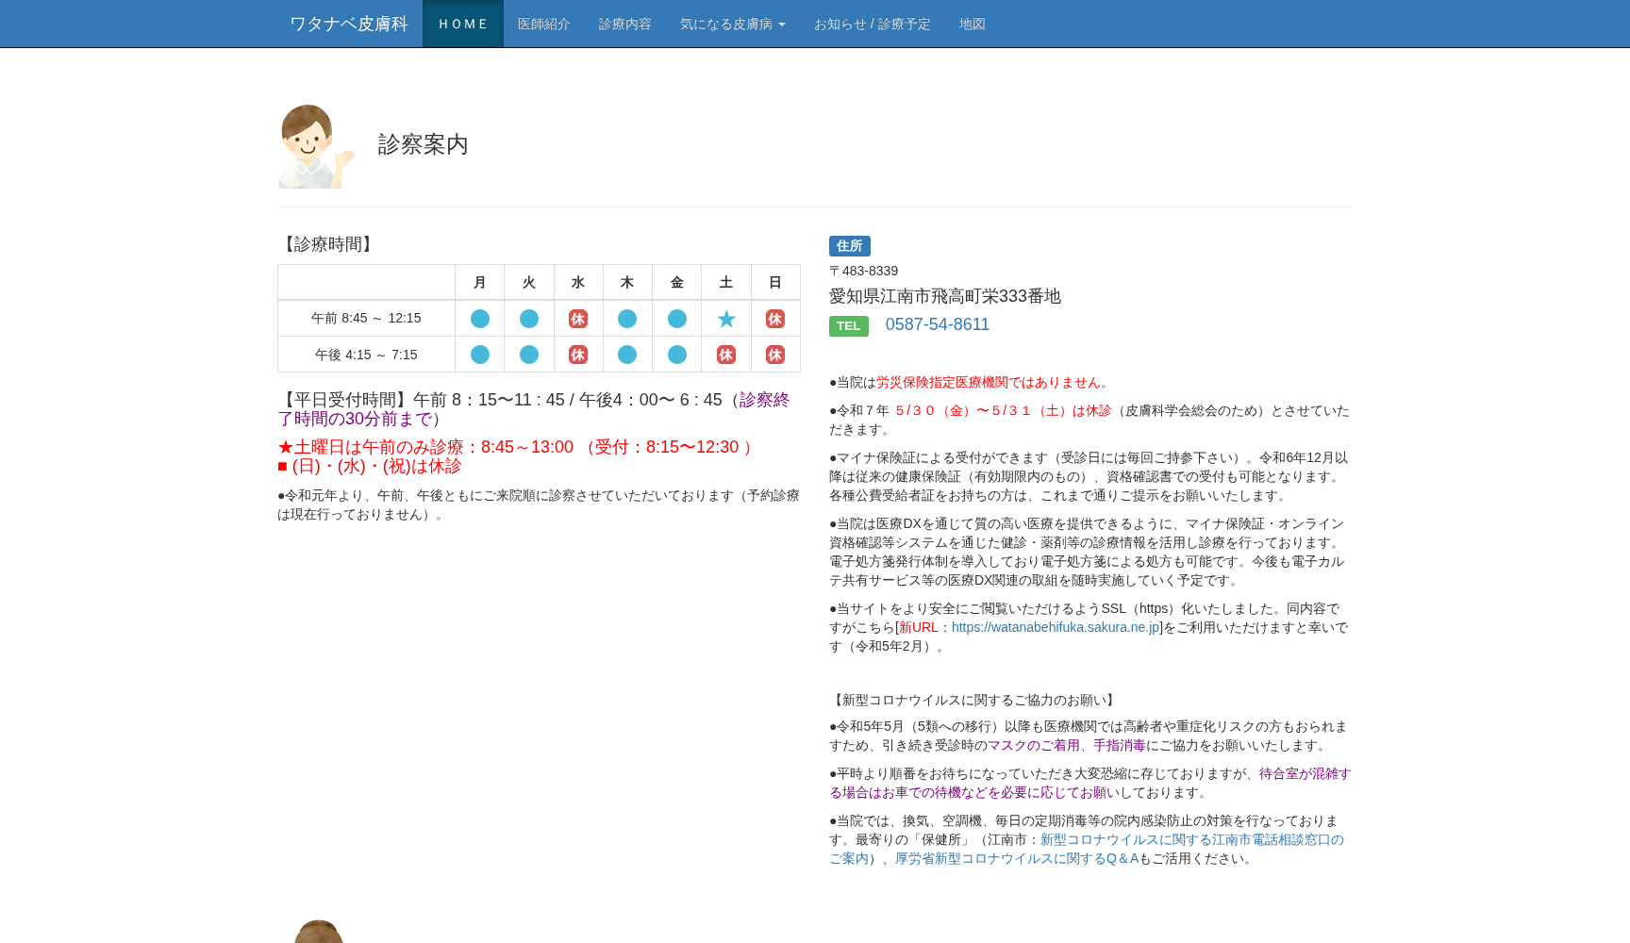Call the phone number 0587-54-8611
Viewport: 1630px width, 943px height.
click(x=937, y=324)
